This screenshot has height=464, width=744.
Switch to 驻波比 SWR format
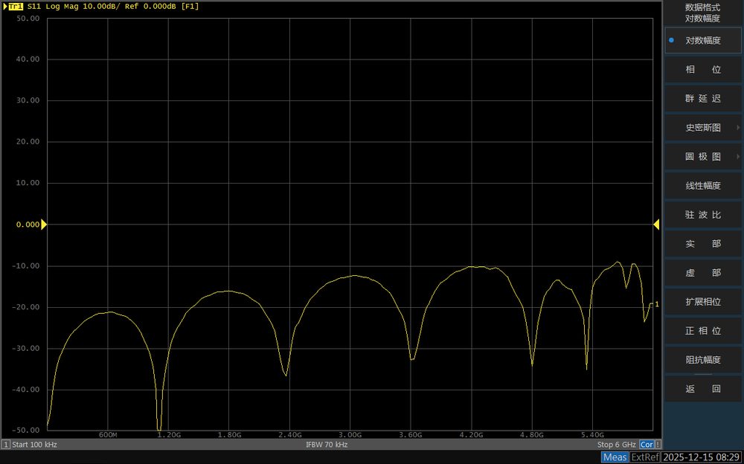703,214
